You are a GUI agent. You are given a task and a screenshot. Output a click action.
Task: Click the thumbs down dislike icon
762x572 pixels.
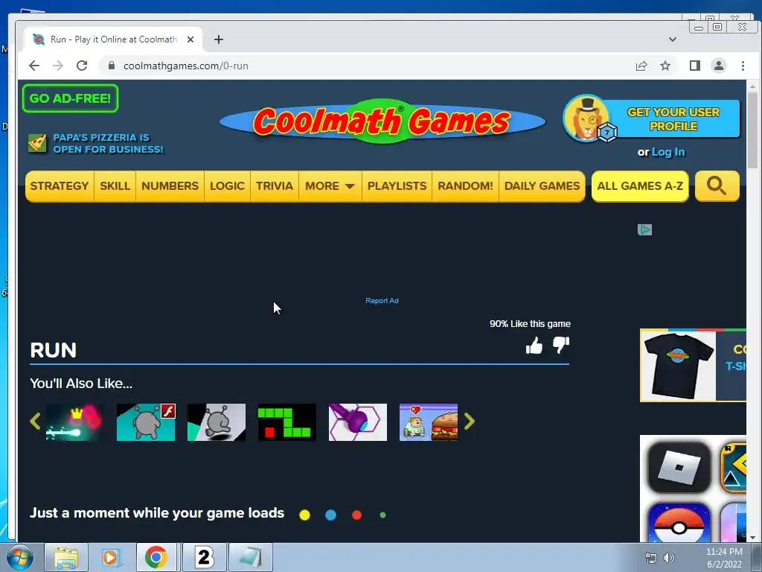(x=561, y=346)
